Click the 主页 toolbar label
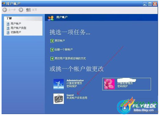The image size is (159, 115). (34, 10)
